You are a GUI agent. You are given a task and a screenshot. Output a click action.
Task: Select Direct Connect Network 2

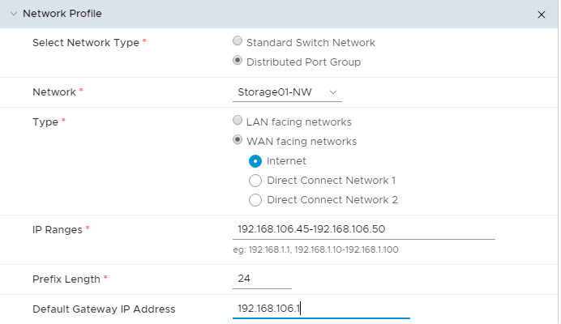point(255,199)
